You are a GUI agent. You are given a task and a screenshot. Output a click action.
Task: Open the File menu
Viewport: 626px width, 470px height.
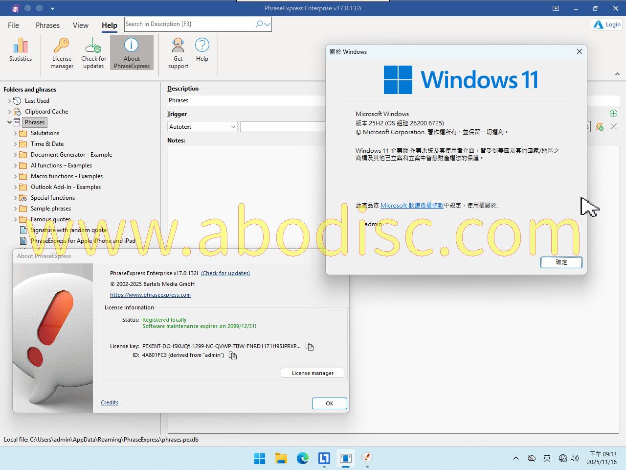point(14,25)
